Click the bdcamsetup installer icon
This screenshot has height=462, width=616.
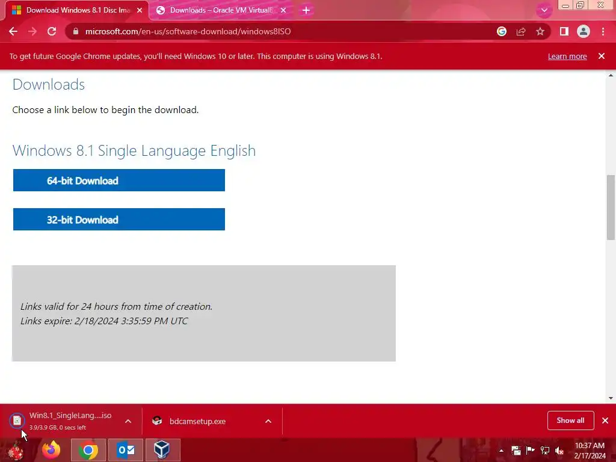coord(157,421)
